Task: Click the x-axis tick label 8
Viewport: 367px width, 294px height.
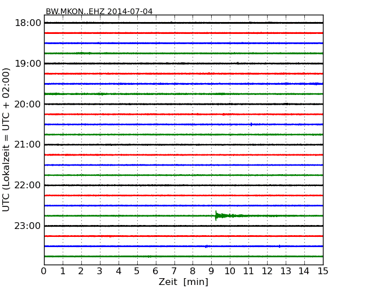Action: 193,271
